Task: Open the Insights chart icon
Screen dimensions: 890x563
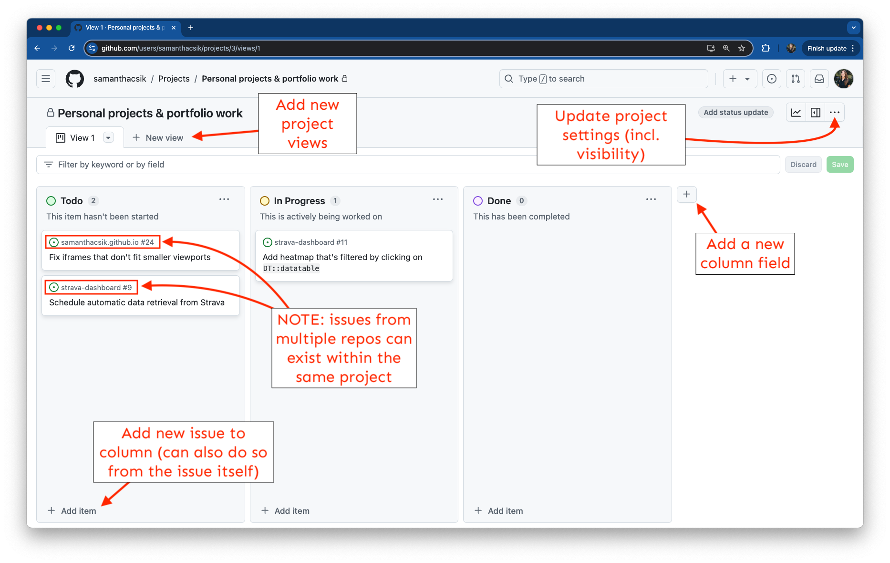Action: 796,113
